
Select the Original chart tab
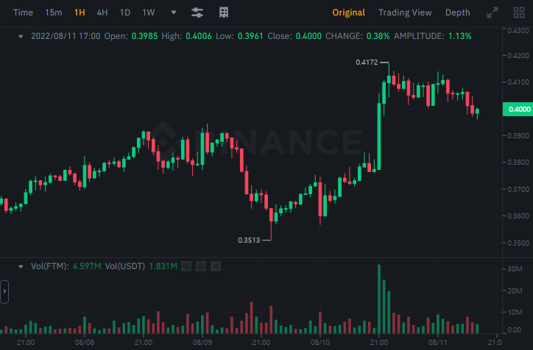click(x=348, y=12)
